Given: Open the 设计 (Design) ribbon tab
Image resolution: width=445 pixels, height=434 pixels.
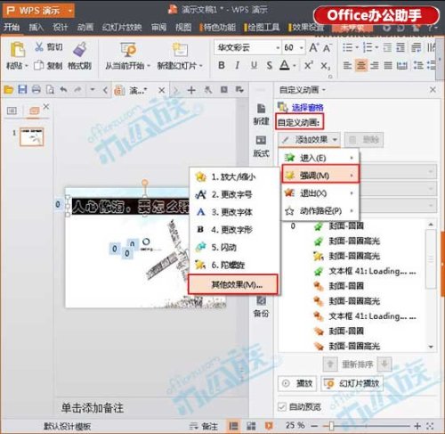Looking at the screenshot, I should 61,28.
